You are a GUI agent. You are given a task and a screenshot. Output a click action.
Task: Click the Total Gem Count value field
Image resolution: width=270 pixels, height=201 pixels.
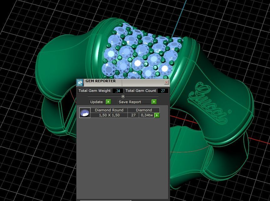point(163,91)
